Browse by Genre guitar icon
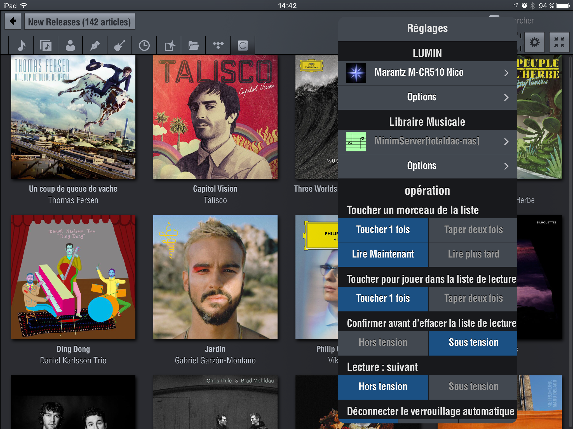573x429 pixels. click(x=119, y=45)
